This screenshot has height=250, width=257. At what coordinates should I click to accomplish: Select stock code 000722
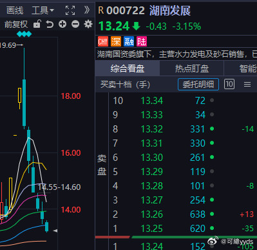tap(126, 10)
